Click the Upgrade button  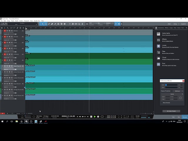(x=183, y=24)
